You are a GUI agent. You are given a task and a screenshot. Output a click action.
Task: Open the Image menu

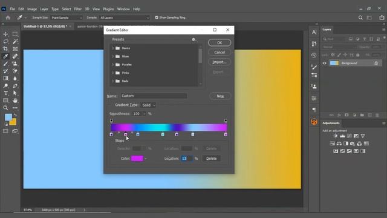pyautogui.click(x=32, y=9)
